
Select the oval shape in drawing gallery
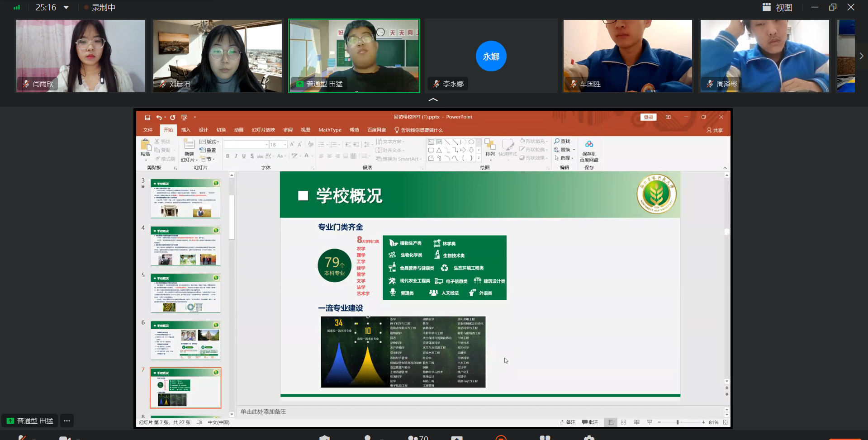(471, 142)
